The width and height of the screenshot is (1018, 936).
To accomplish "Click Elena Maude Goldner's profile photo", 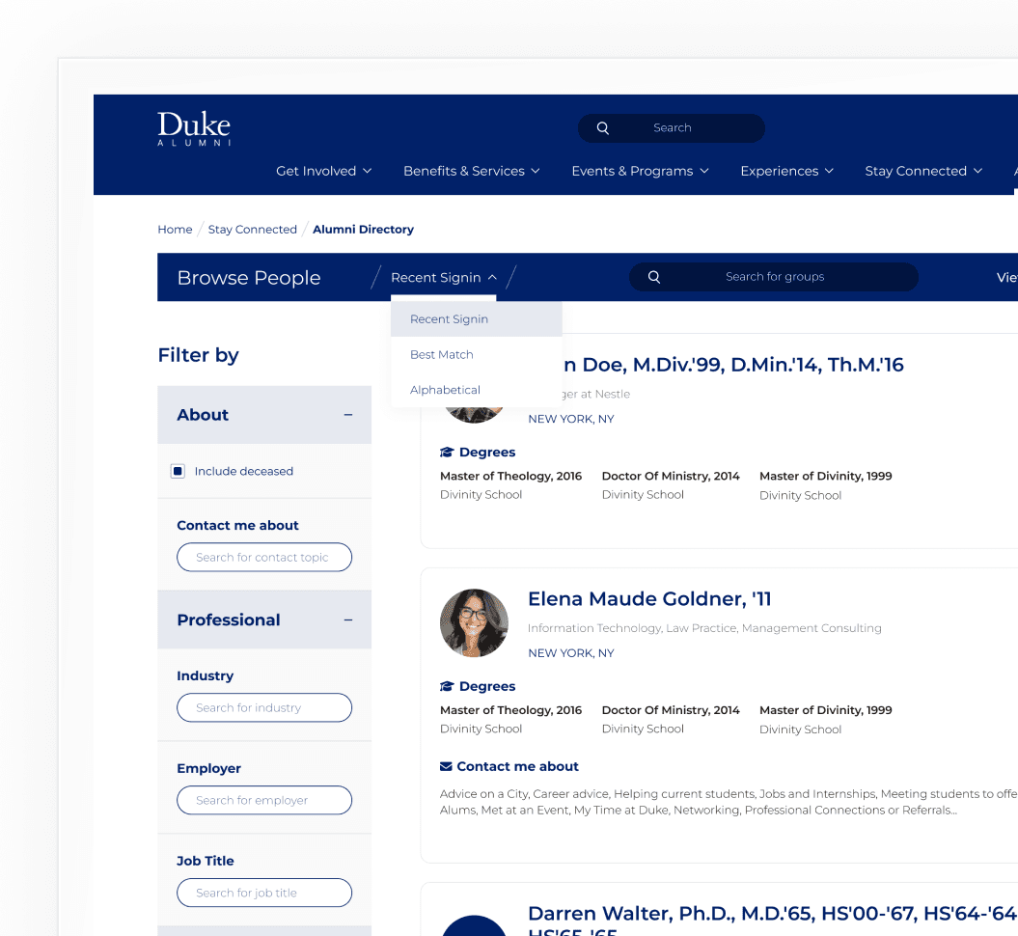I will pos(474,623).
